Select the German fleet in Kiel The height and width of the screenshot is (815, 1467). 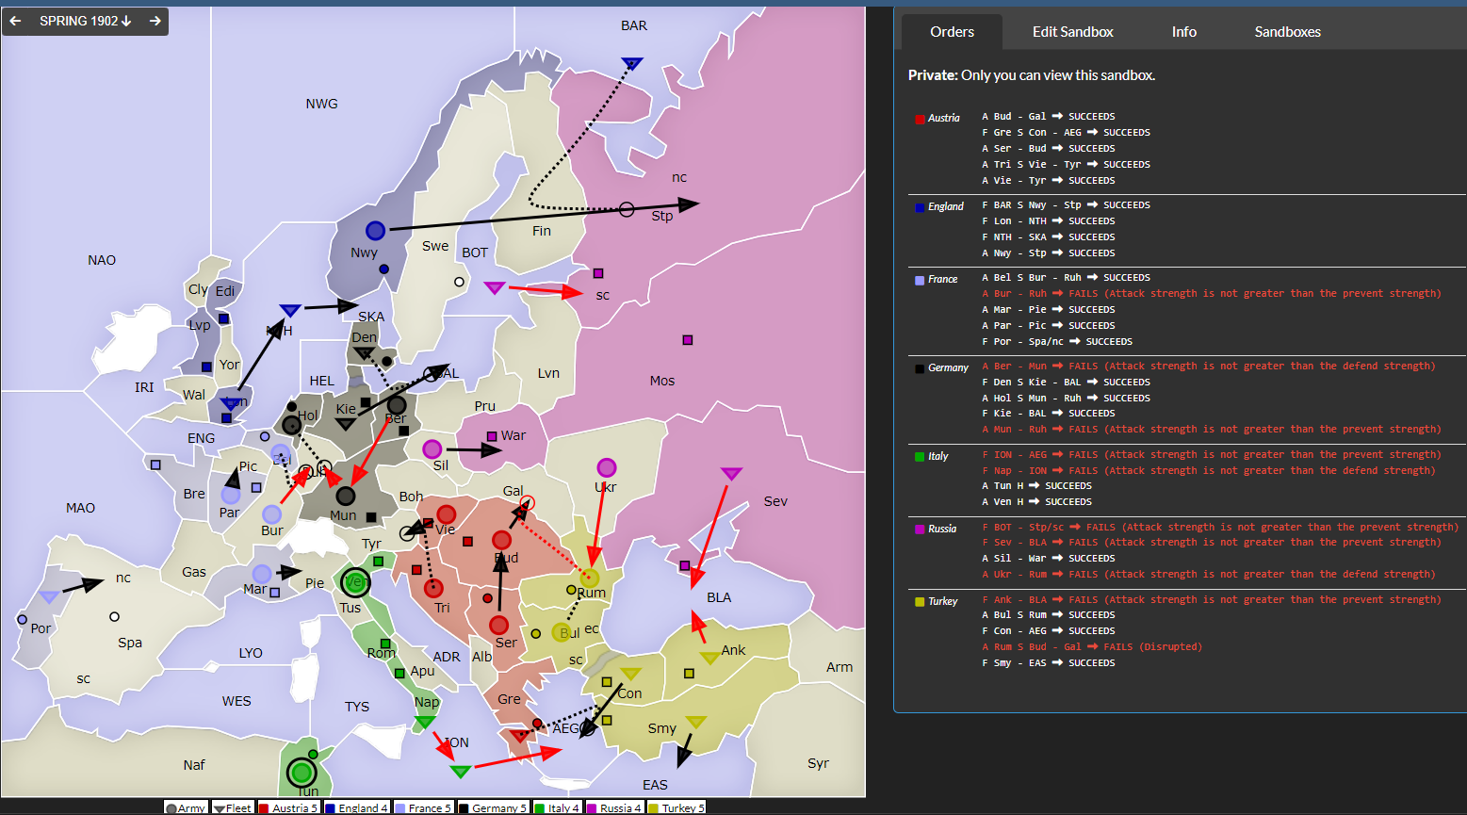346,423
